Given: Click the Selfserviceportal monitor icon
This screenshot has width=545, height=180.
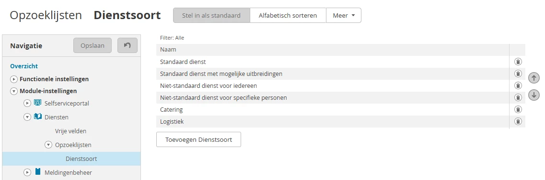Looking at the screenshot, I should tap(37, 103).
